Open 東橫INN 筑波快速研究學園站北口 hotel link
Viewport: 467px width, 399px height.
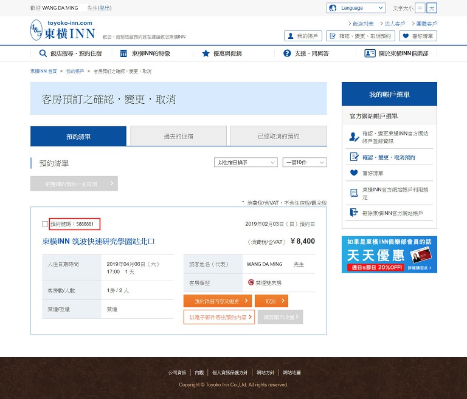point(99,241)
